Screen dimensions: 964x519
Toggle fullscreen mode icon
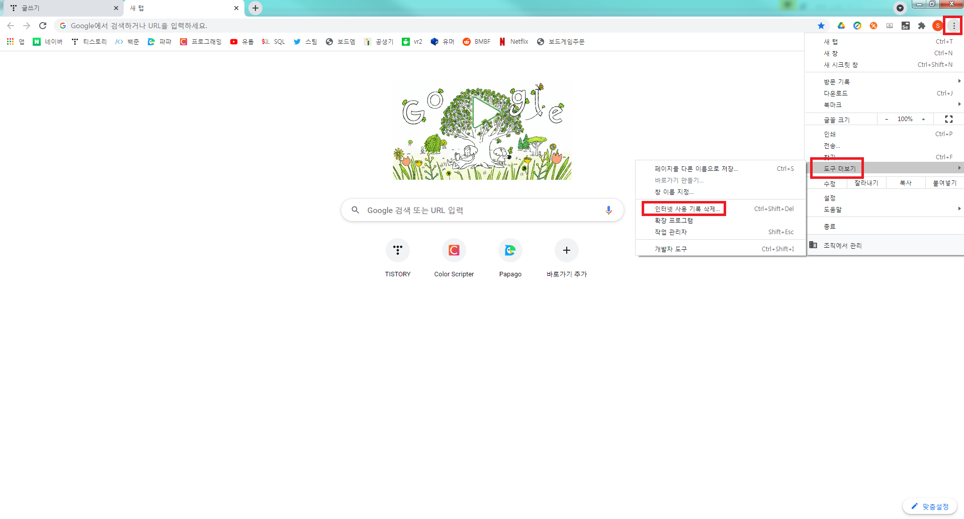[949, 119]
